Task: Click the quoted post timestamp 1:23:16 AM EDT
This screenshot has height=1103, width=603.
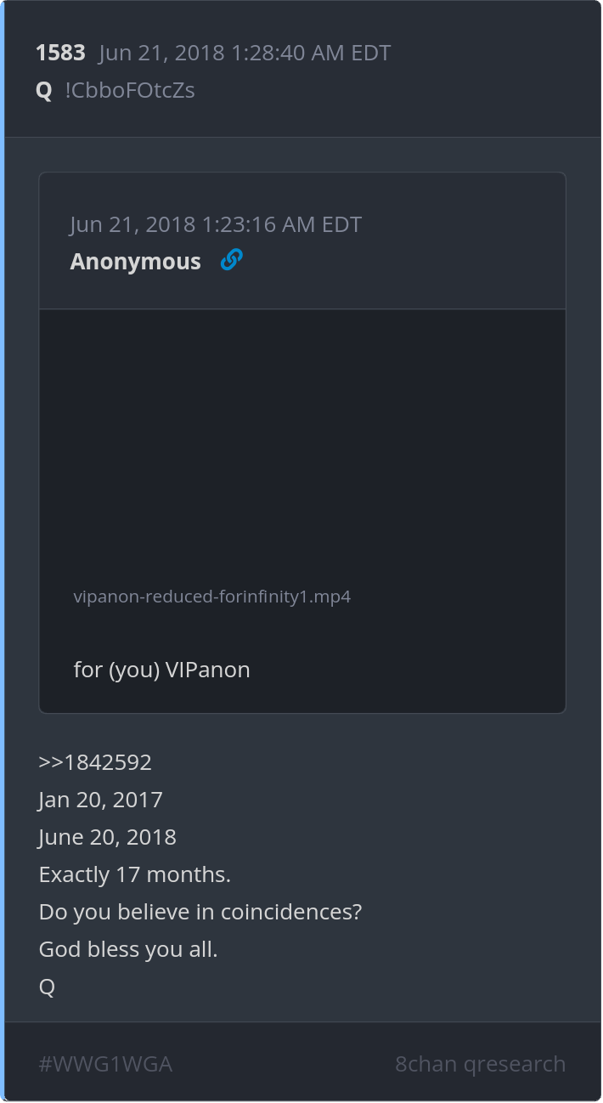Action: (x=216, y=224)
